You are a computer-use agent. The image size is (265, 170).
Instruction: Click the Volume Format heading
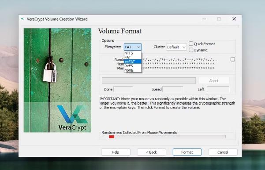(x=119, y=31)
